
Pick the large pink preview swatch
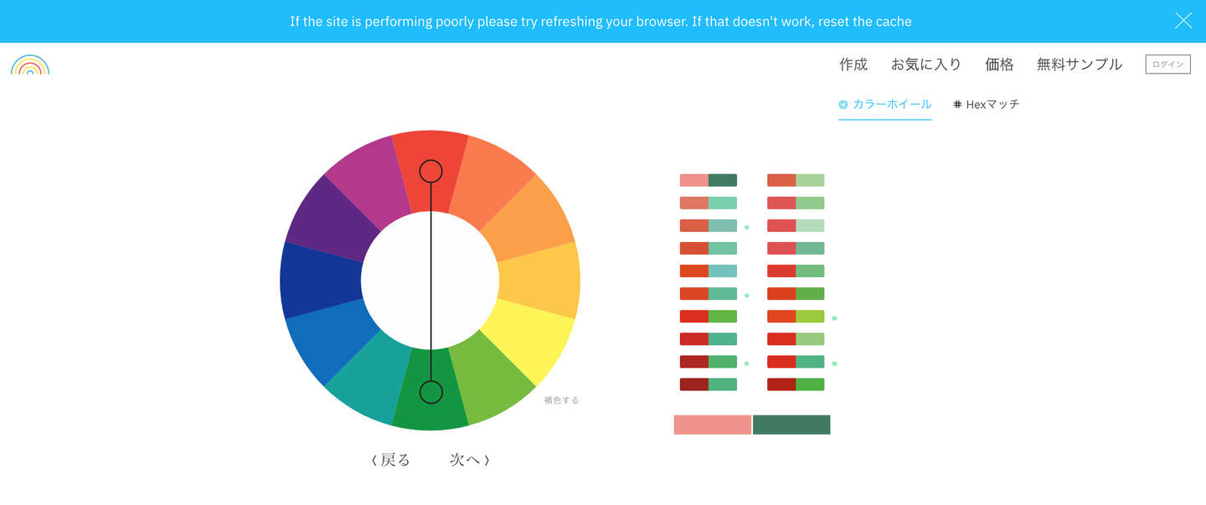point(712,425)
